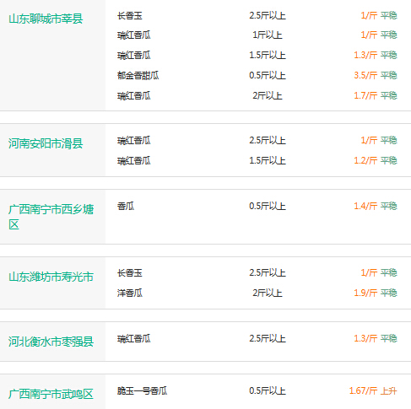Select 脆玉一号香瓜 product name
Image resolution: width=411 pixels, height=409 pixels.
pos(142,390)
